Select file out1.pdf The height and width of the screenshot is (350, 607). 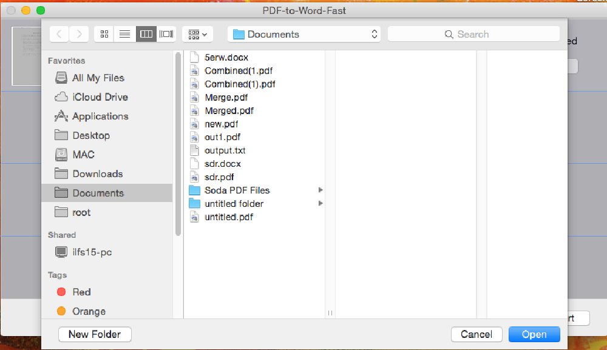(256, 137)
